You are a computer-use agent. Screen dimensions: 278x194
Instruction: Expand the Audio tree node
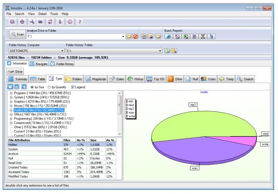11,110
